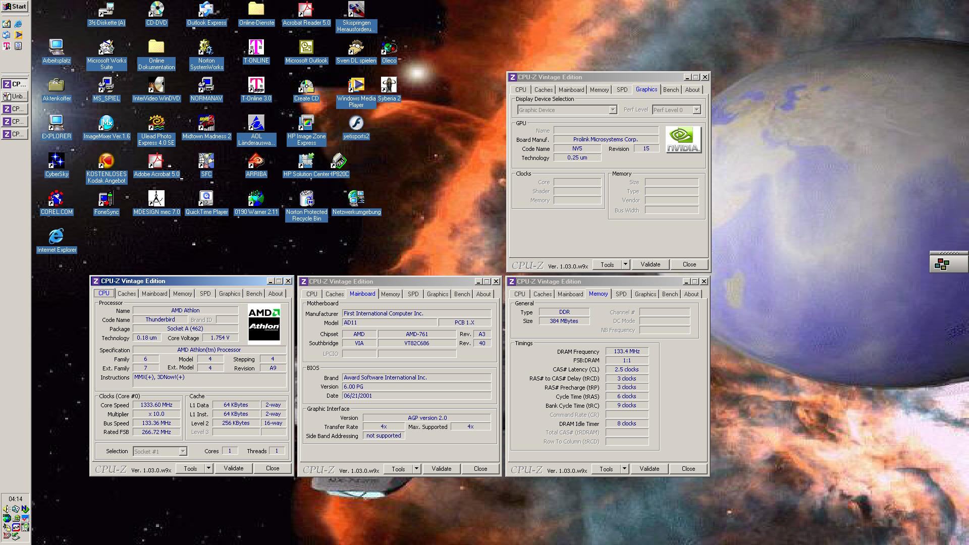Click the NVIDIA logo in Graphics window

click(x=683, y=140)
